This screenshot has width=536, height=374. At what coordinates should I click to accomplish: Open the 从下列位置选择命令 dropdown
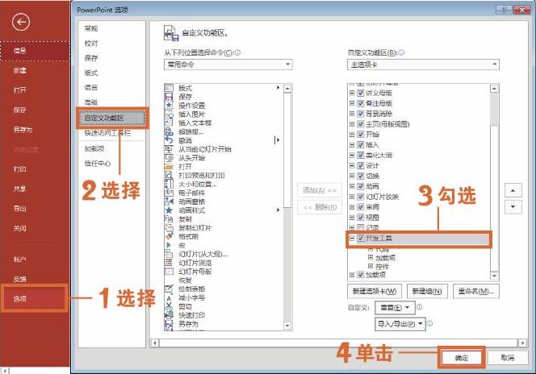click(x=228, y=64)
